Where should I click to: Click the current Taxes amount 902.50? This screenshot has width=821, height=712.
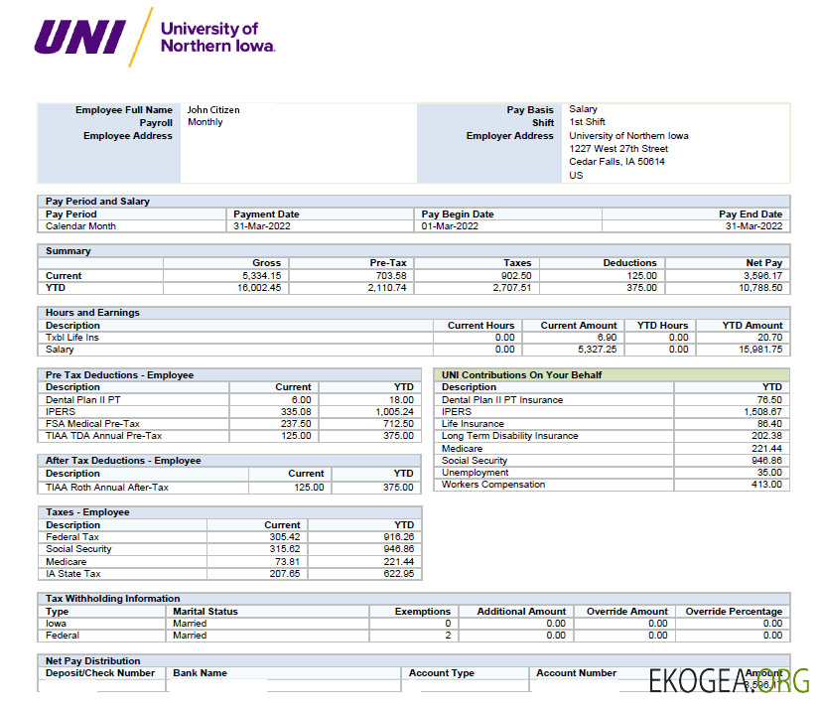tap(516, 276)
